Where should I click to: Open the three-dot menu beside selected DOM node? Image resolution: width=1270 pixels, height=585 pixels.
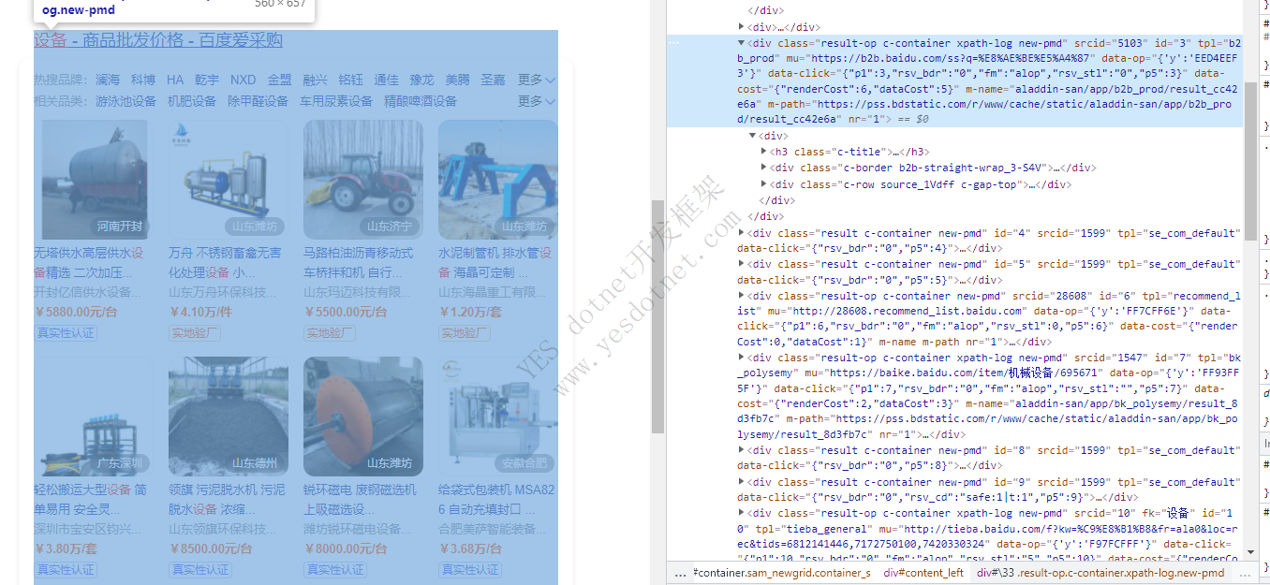pos(672,43)
